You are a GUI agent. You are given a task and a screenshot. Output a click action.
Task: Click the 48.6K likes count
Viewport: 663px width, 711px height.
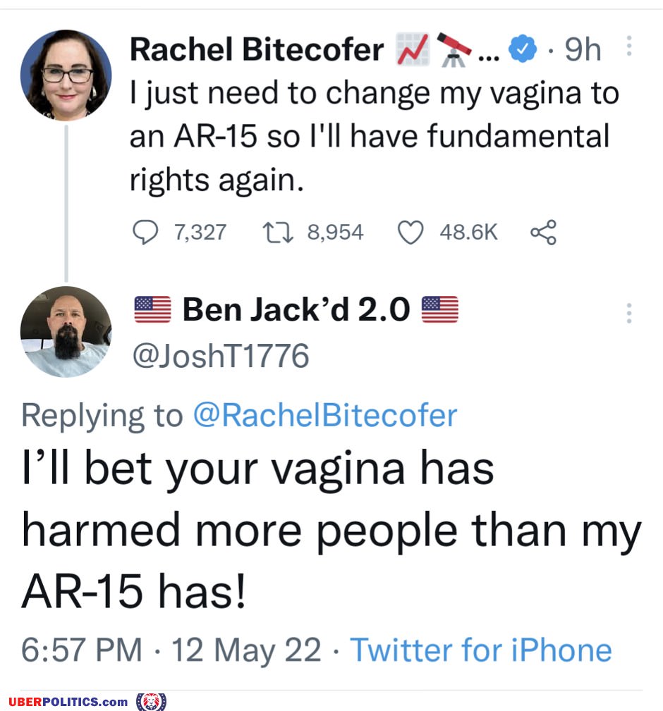point(468,232)
